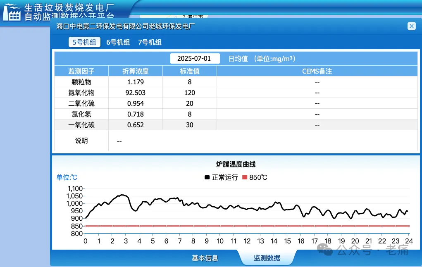This screenshot has width=422, height=267.
Task: Switch to the 6号机组 tab
Action: pyautogui.click(x=118, y=42)
